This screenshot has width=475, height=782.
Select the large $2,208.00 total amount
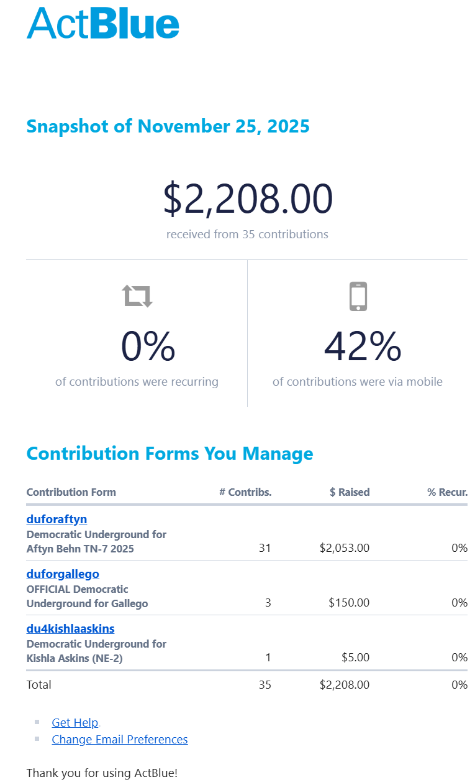[248, 199]
